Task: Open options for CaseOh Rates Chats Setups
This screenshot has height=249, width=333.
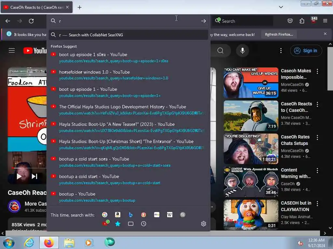Action: click(317, 137)
